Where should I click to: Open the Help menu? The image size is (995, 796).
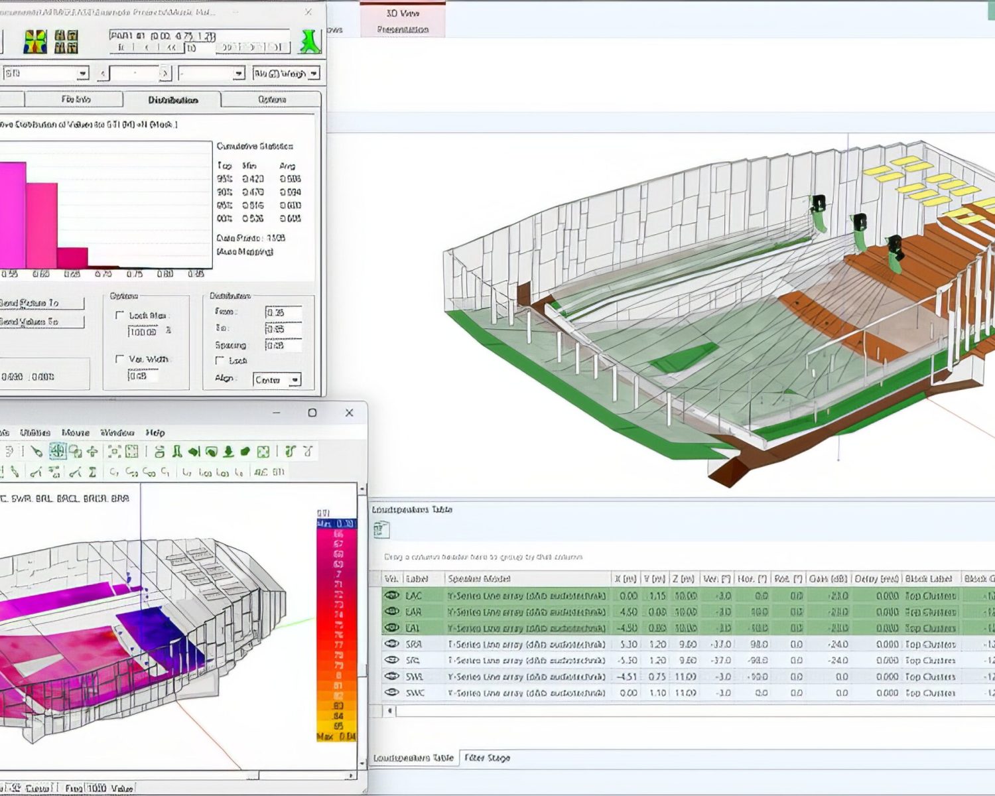[x=155, y=432]
